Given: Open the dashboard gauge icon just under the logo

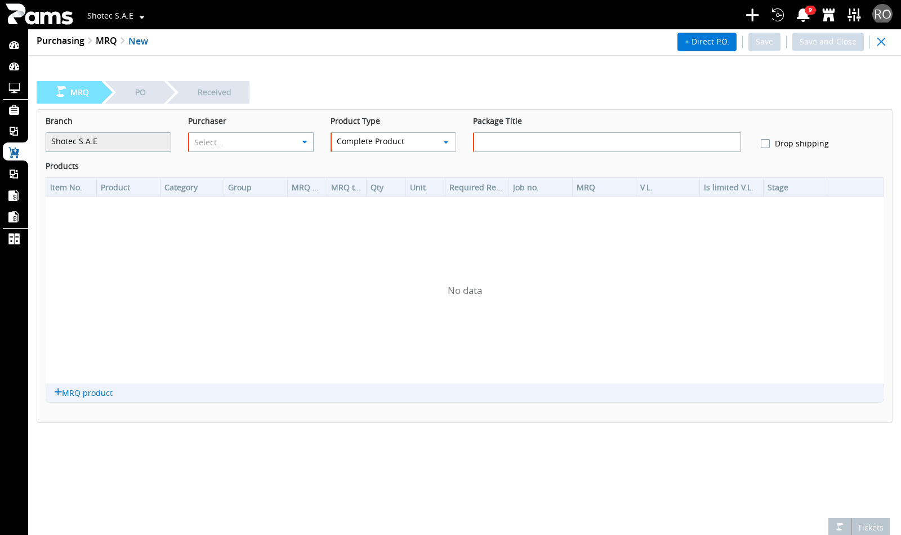Looking at the screenshot, I should click(x=14, y=45).
